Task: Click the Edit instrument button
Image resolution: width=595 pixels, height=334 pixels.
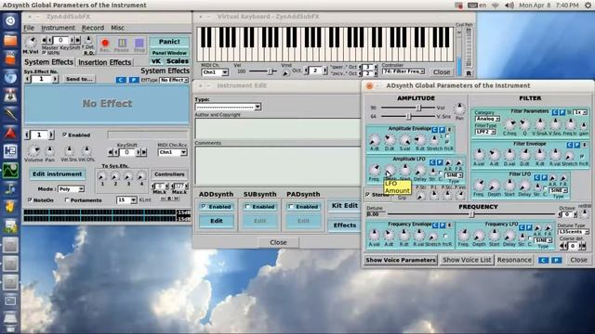Action: point(57,174)
